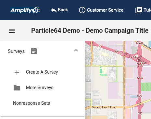Viewport: 151px width, 119px height.
Task: Click the Surveys clipboard icon
Action: coord(34,51)
